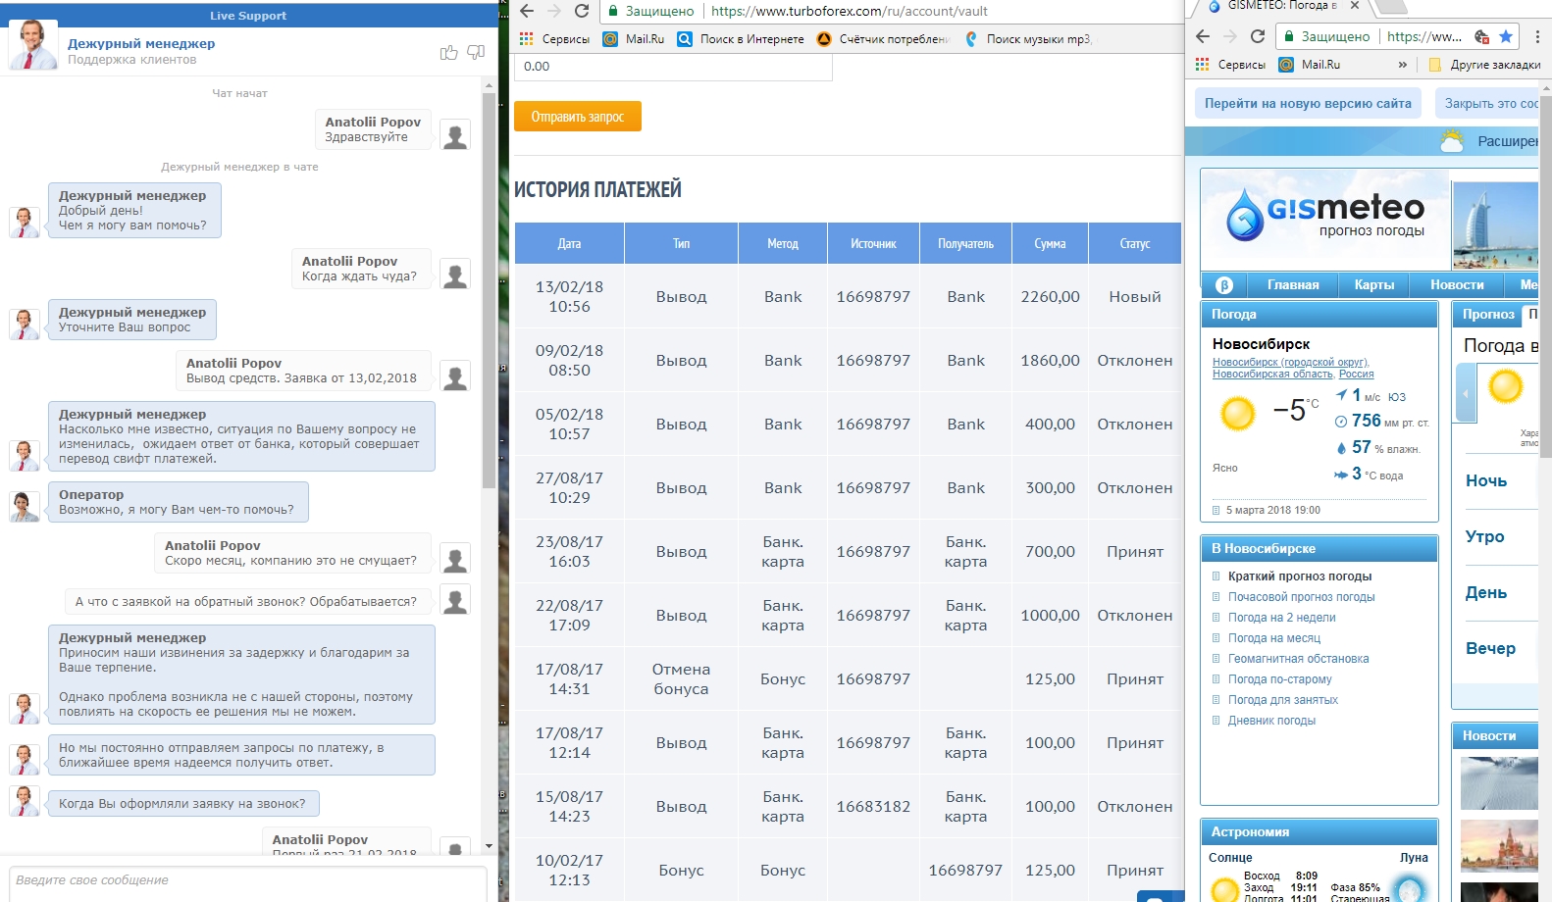The height and width of the screenshot is (902, 1552).
Task: Select the Новый status cell
Action: 1134,297
